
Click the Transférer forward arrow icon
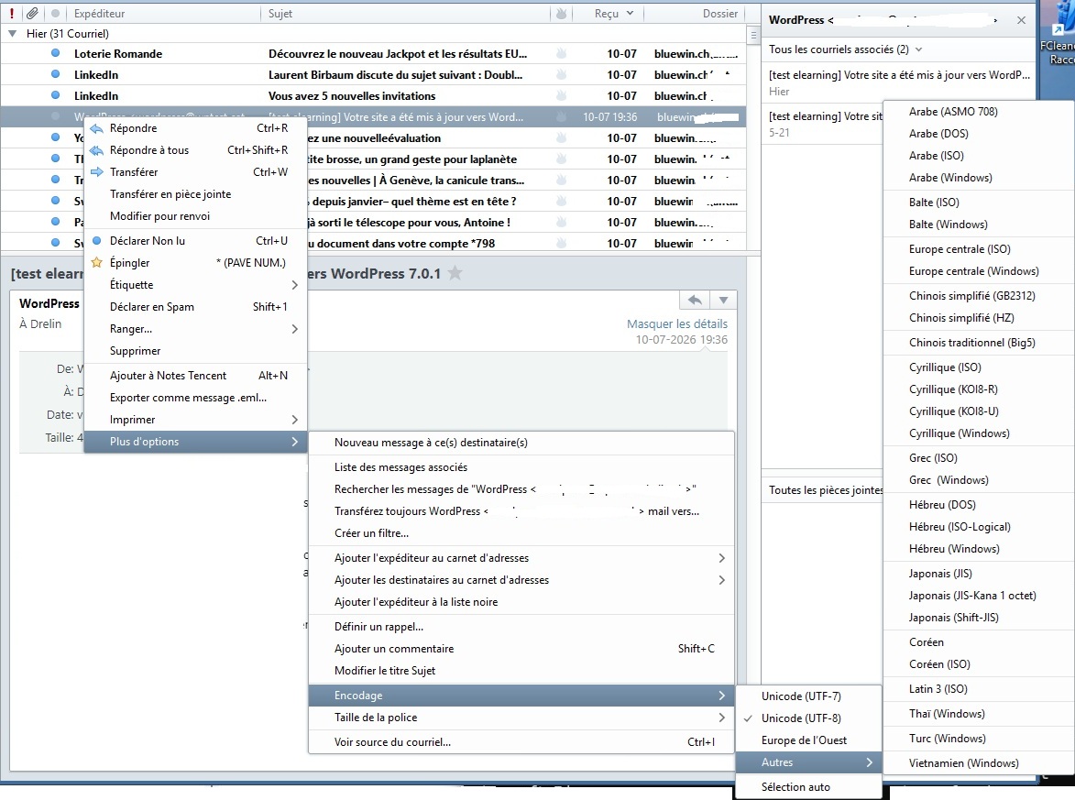pyautogui.click(x=96, y=172)
